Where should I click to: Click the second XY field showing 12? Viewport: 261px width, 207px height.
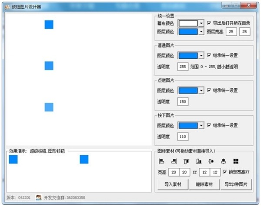[215, 172]
